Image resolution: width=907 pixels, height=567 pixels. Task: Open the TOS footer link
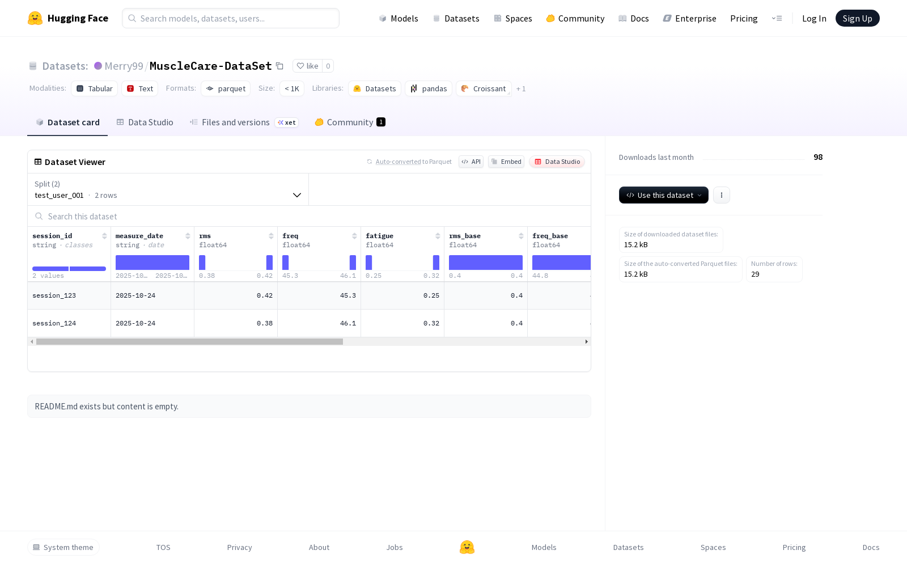pos(163,547)
